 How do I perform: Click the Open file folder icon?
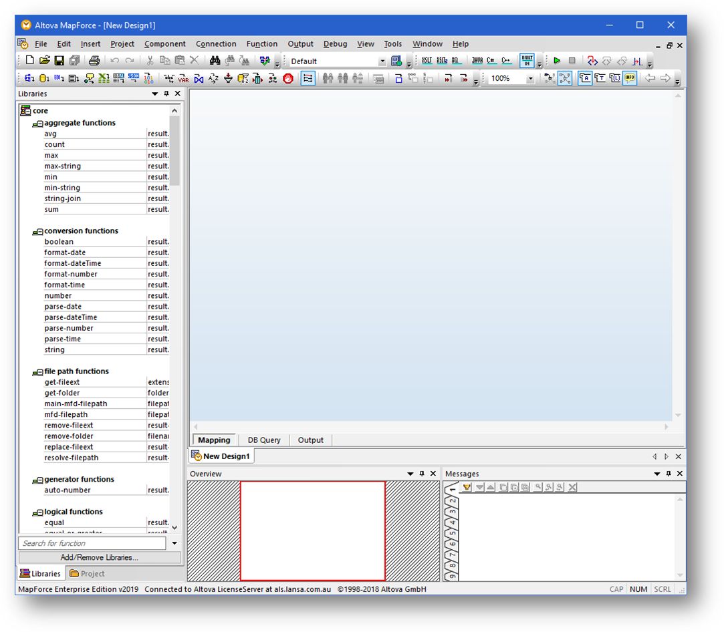click(44, 60)
